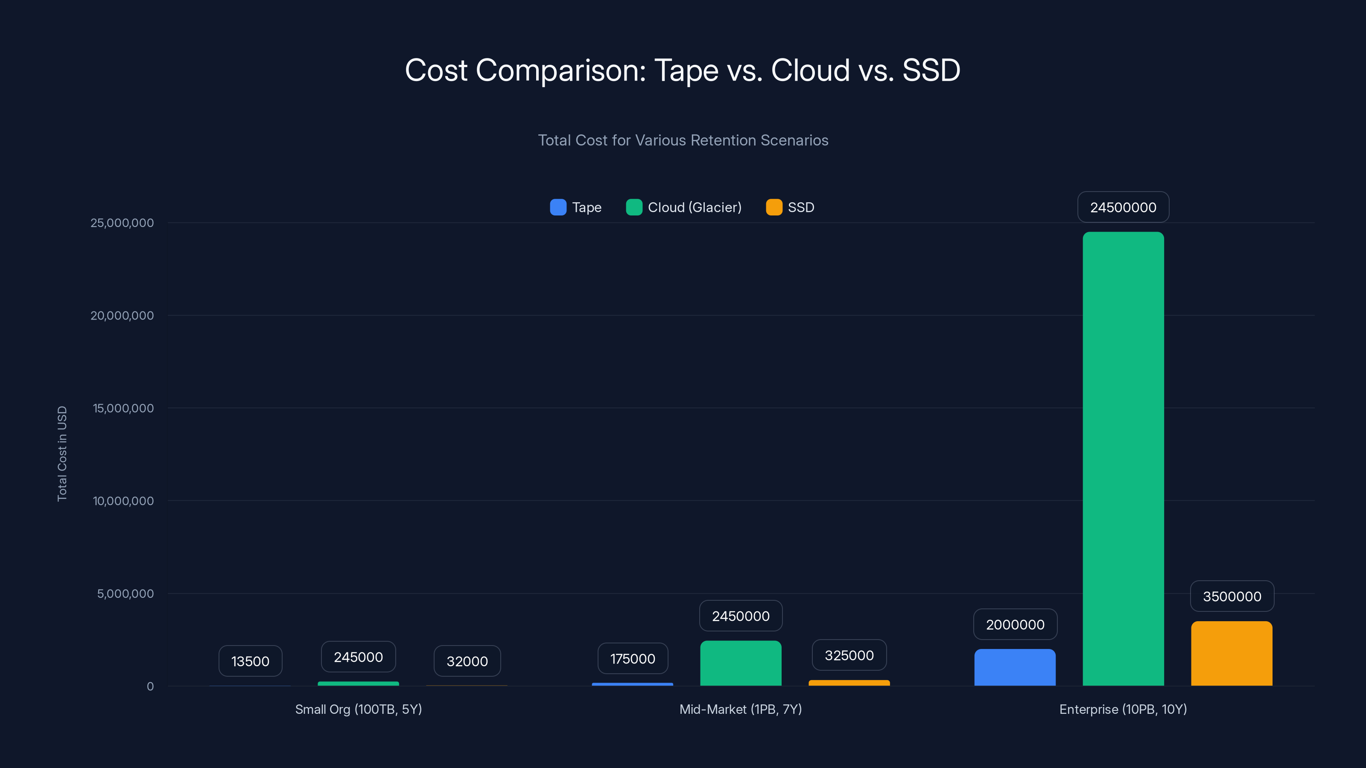The image size is (1366, 768).
Task: Click the orange SSD legend swatch
Action: click(774, 208)
